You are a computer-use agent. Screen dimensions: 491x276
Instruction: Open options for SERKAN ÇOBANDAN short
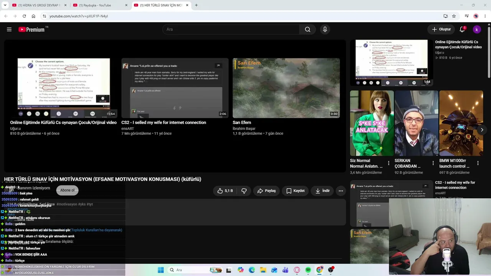[x=433, y=163]
